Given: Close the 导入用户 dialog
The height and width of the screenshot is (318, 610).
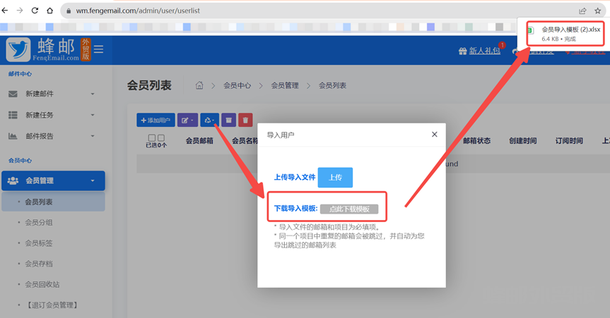Looking at the screenshot, I should click(434, 134).
